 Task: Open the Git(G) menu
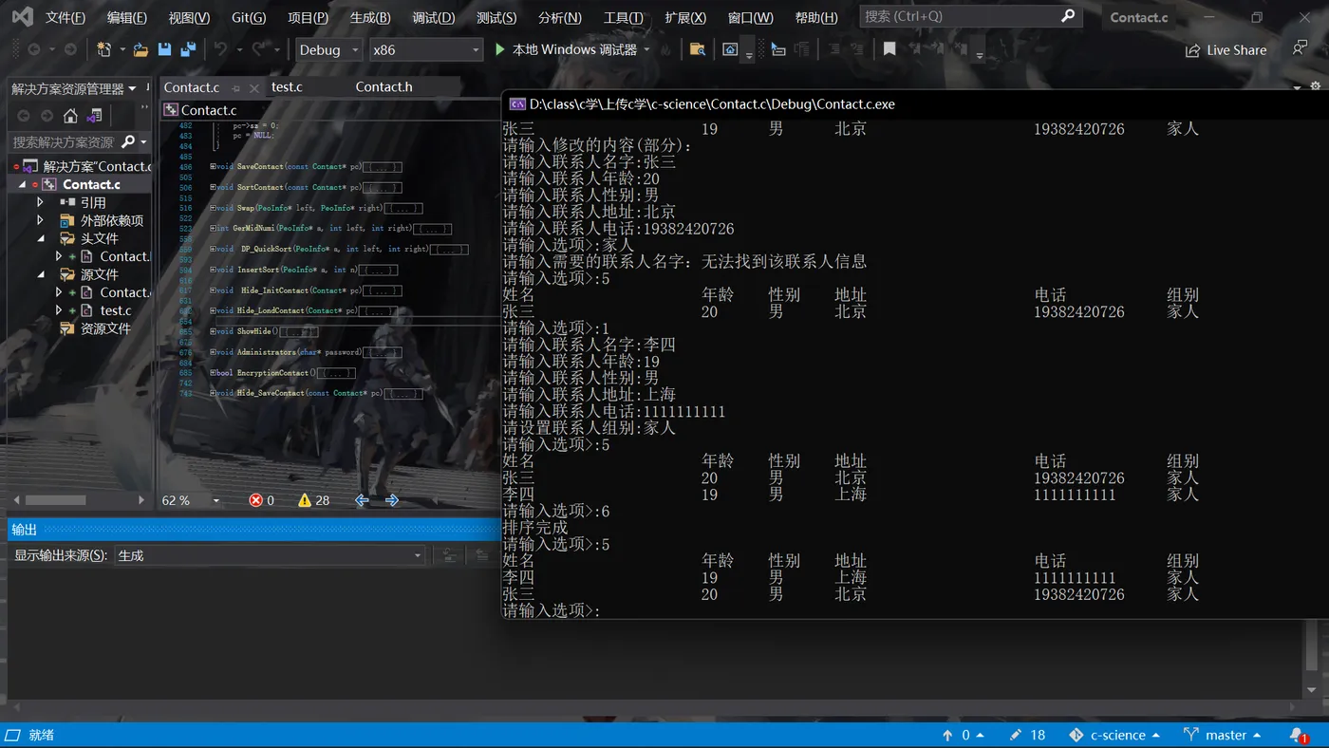[249, 17]
